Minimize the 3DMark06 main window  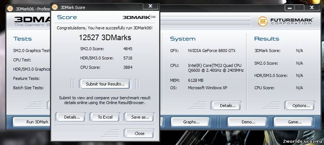click(290, 8)
